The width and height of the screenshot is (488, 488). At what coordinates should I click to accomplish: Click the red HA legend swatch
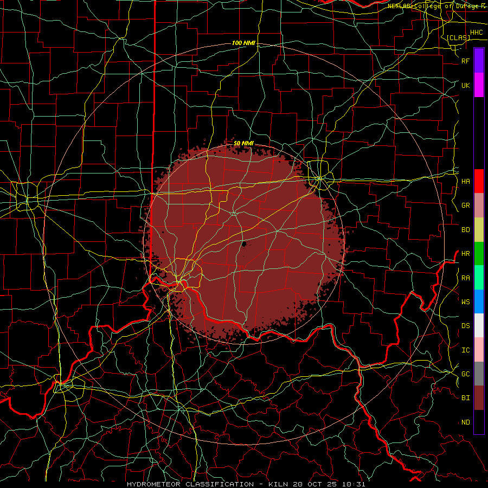coord(479,181)
